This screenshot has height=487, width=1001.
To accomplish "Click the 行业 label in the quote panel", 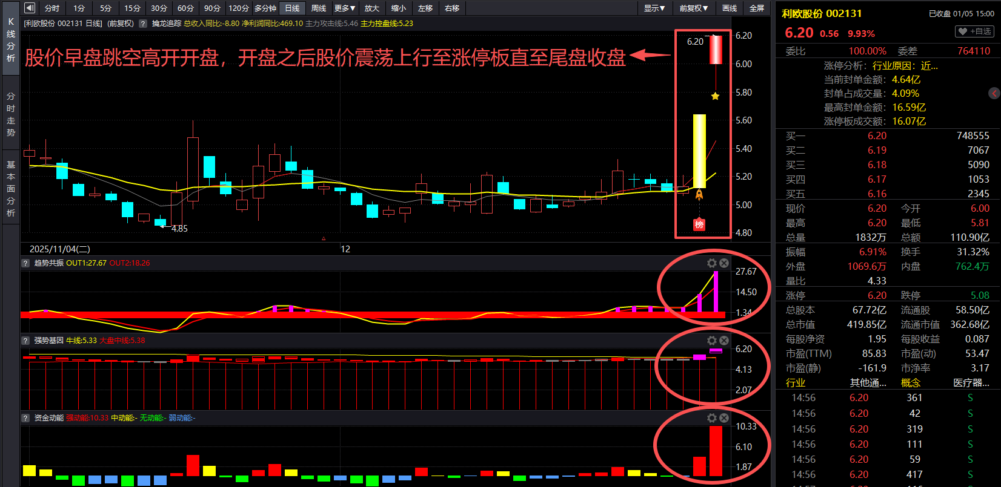I will [x=796, y=382].
